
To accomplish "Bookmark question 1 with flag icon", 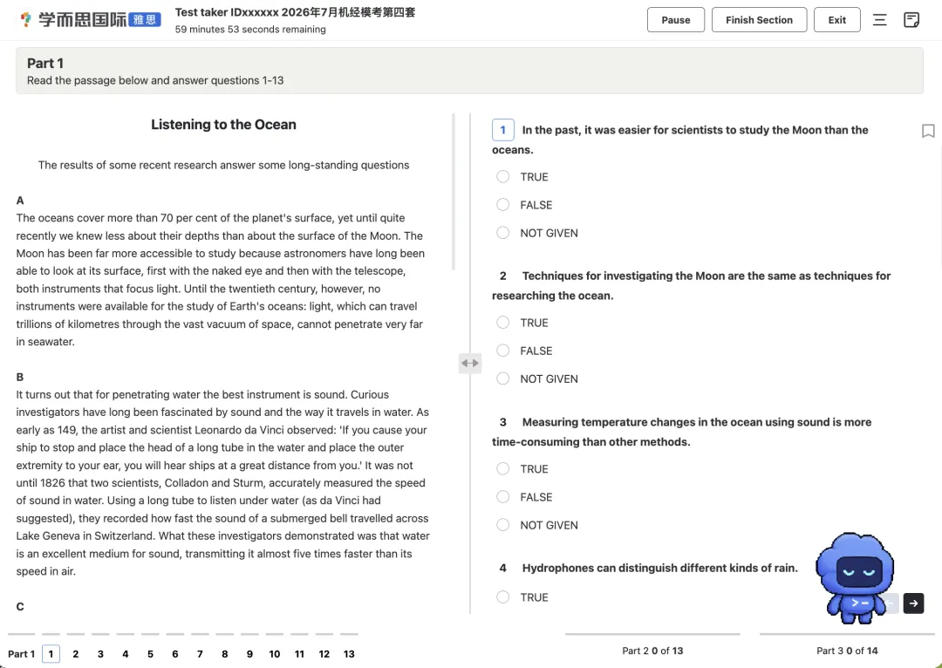I will coord(928,130).
